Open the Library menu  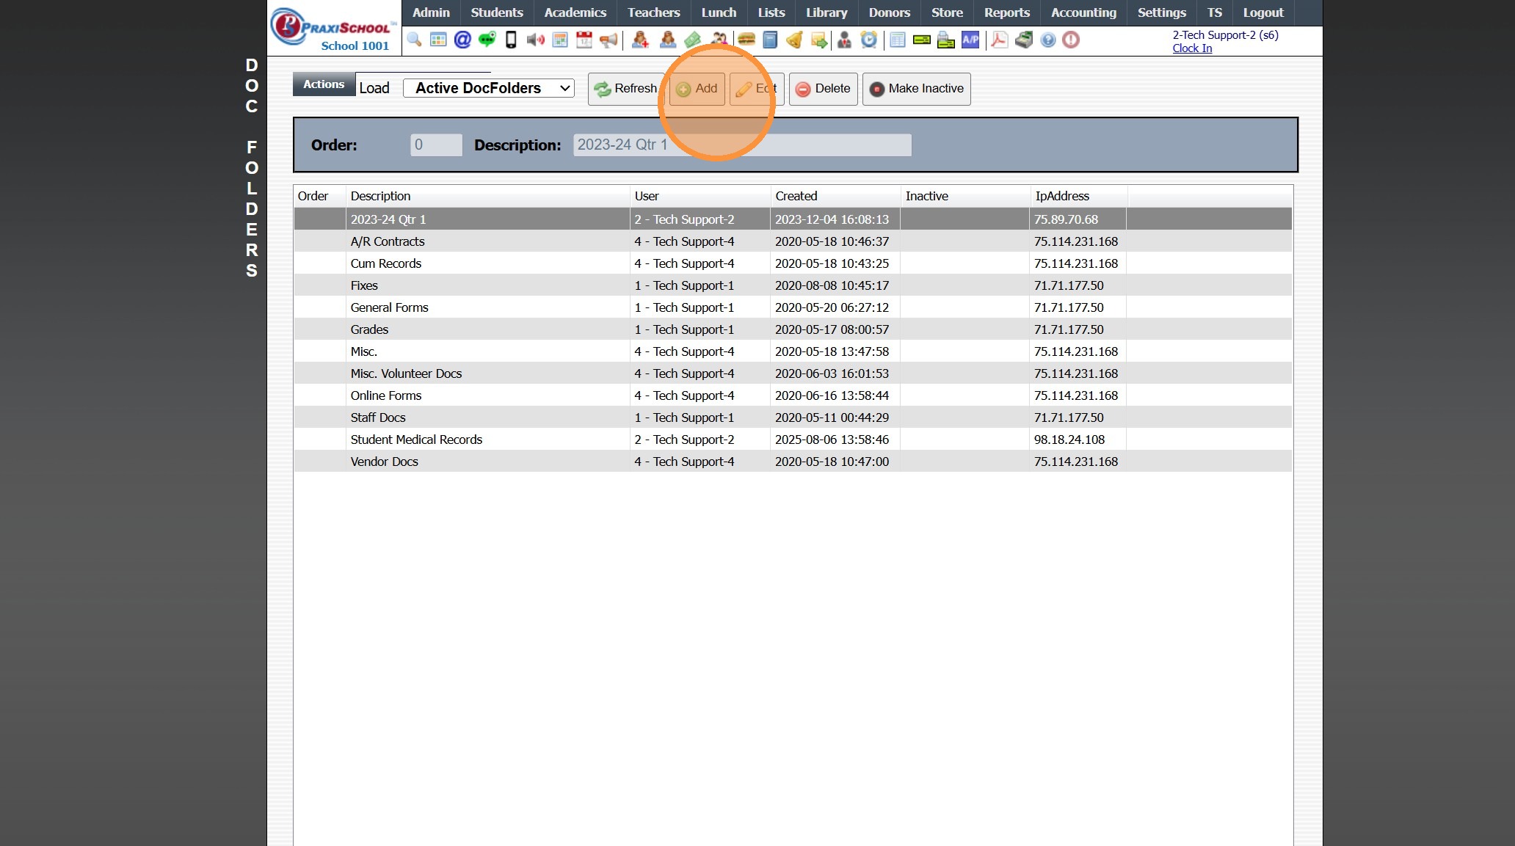coord(826,12)
